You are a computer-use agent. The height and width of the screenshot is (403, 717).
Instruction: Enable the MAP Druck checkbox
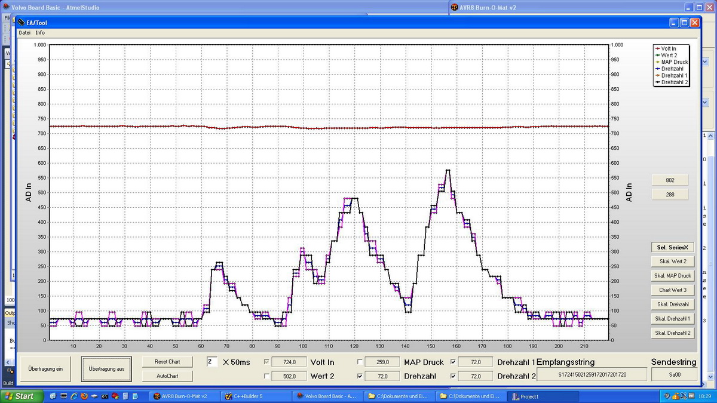[360, 362]
